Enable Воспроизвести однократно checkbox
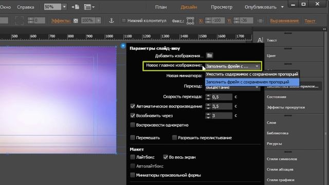The width and height of the screenshot is (329, 185). [133, 125]
